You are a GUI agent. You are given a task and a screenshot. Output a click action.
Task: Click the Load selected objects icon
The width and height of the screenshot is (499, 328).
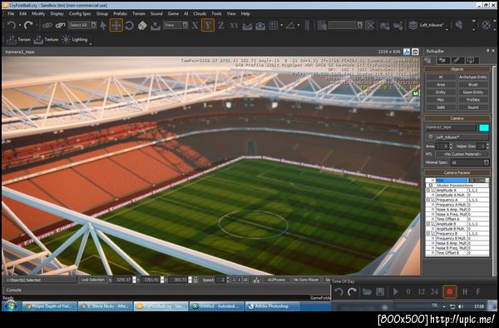(x=398, y=26)
